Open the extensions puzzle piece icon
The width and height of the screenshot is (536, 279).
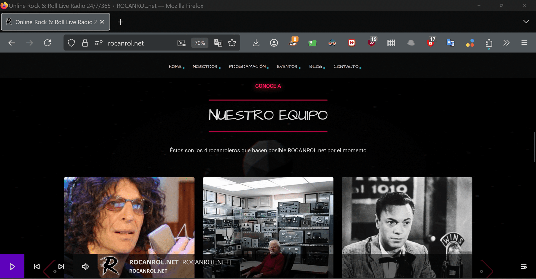[489, 43]
